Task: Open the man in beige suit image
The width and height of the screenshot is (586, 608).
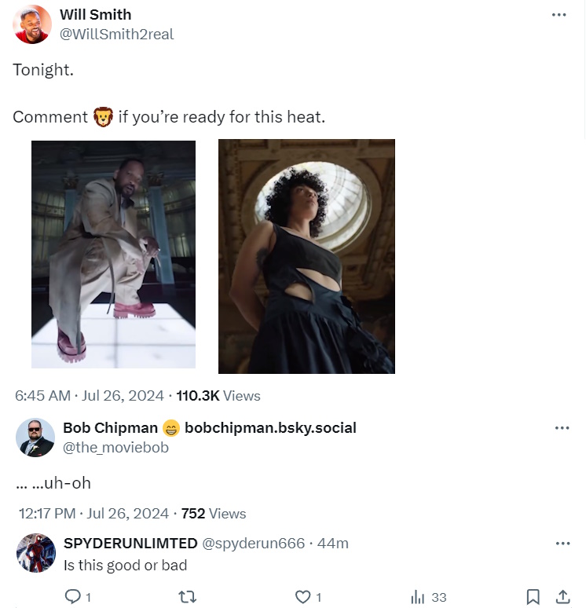Action: (x=113, y=255)
